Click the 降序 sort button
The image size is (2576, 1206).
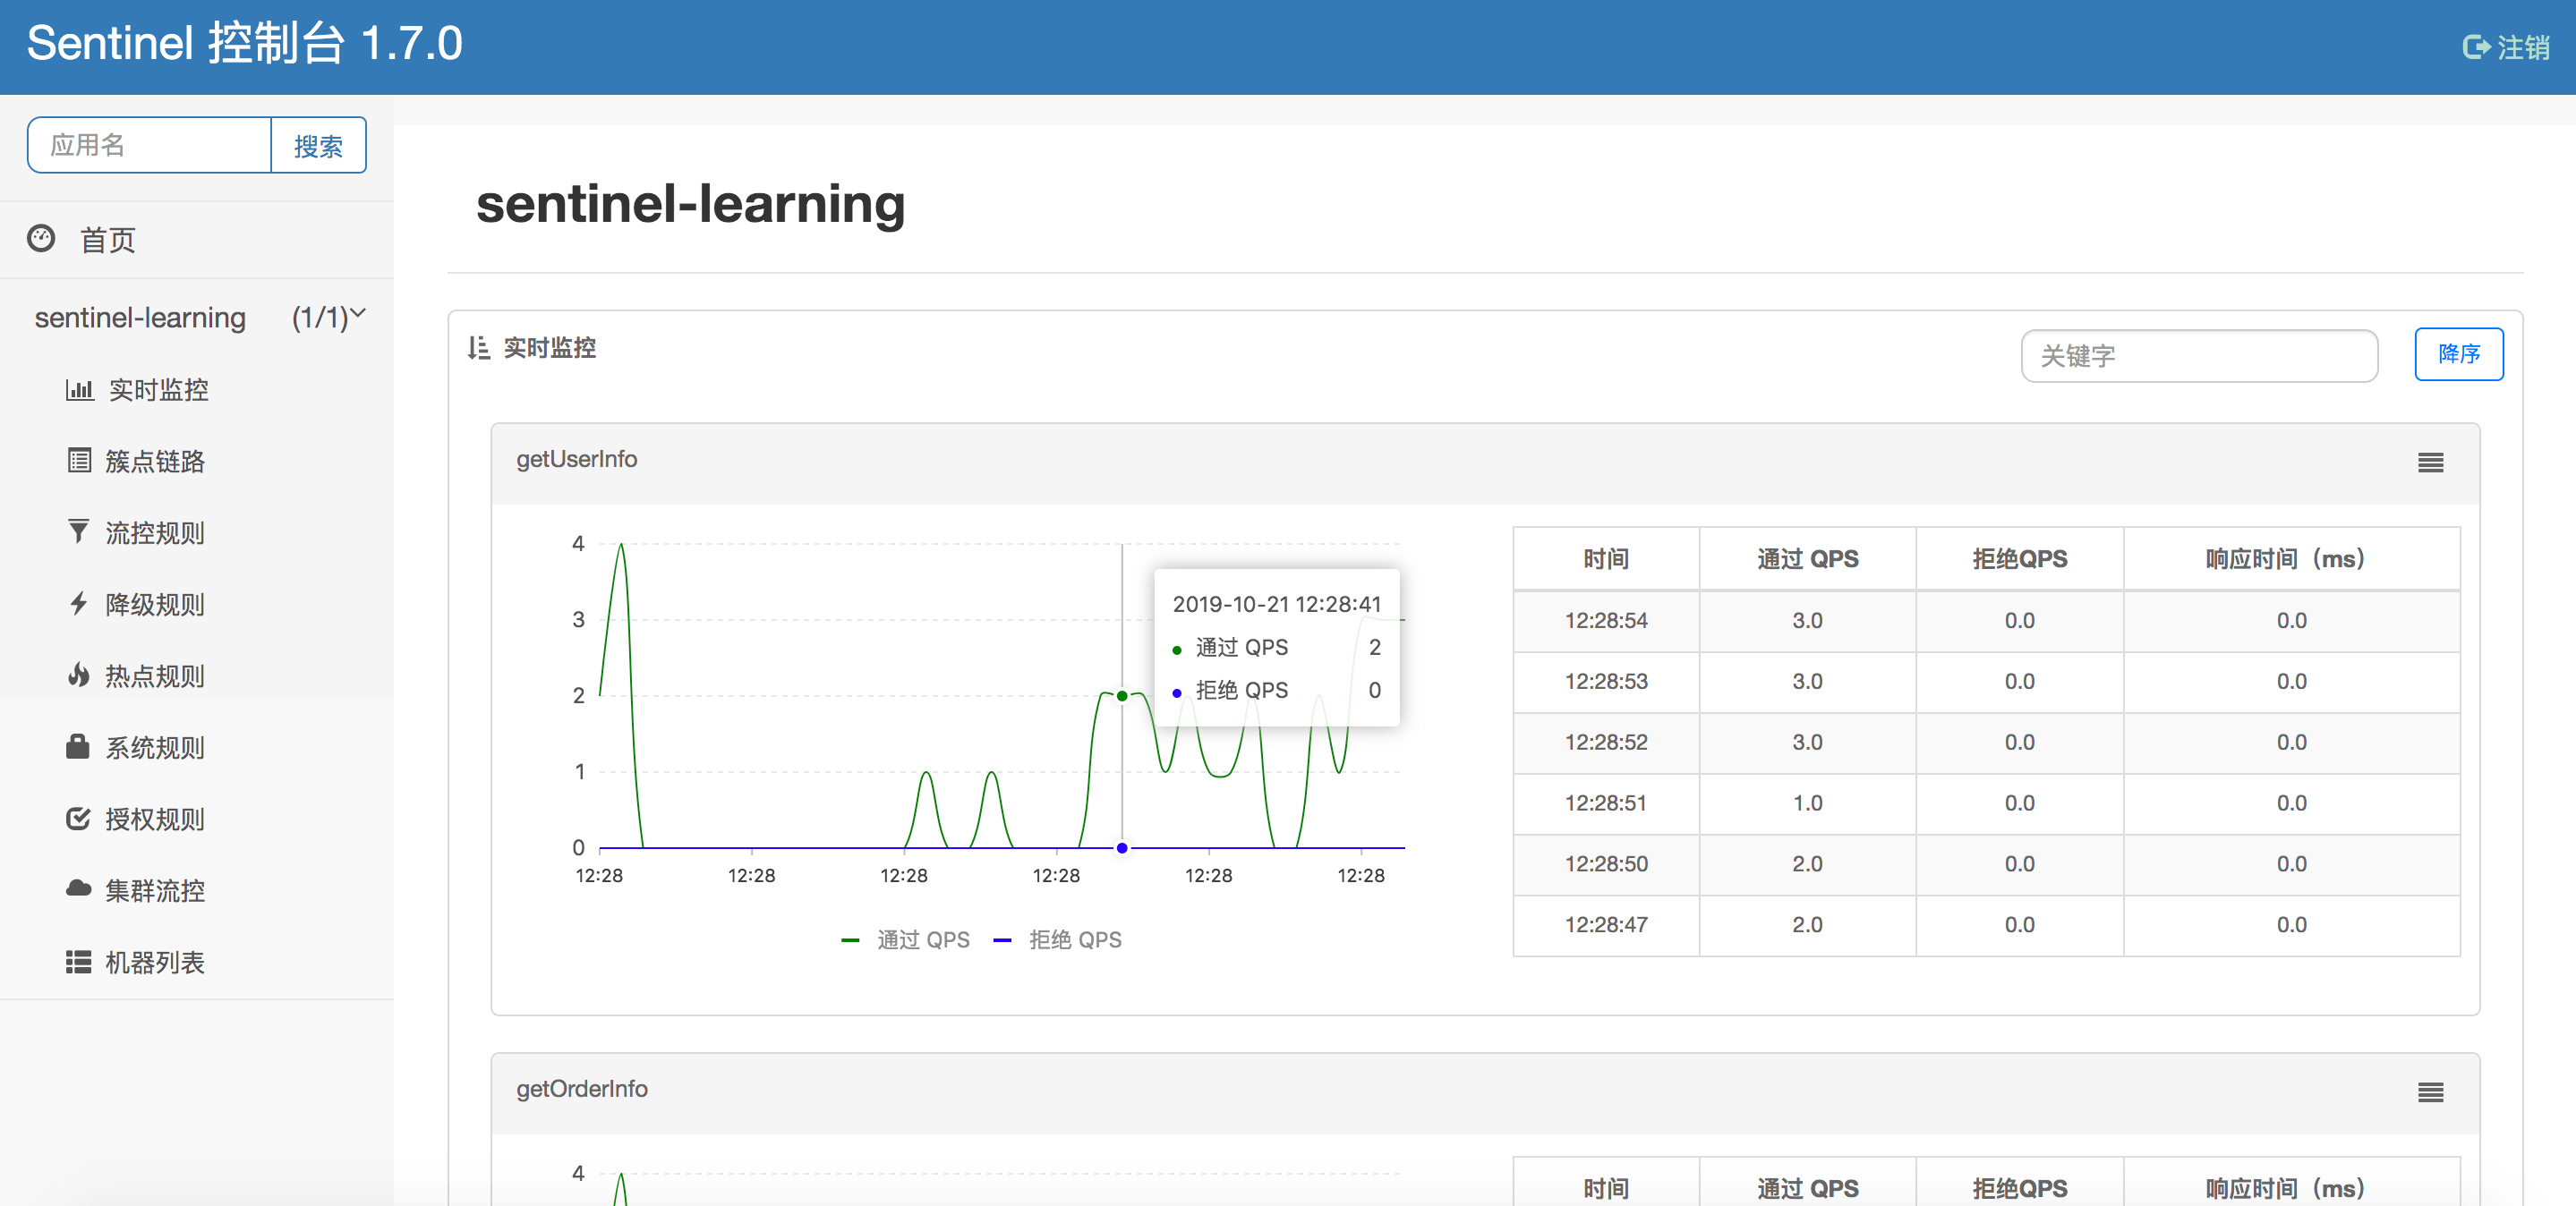pos(2458,353)
